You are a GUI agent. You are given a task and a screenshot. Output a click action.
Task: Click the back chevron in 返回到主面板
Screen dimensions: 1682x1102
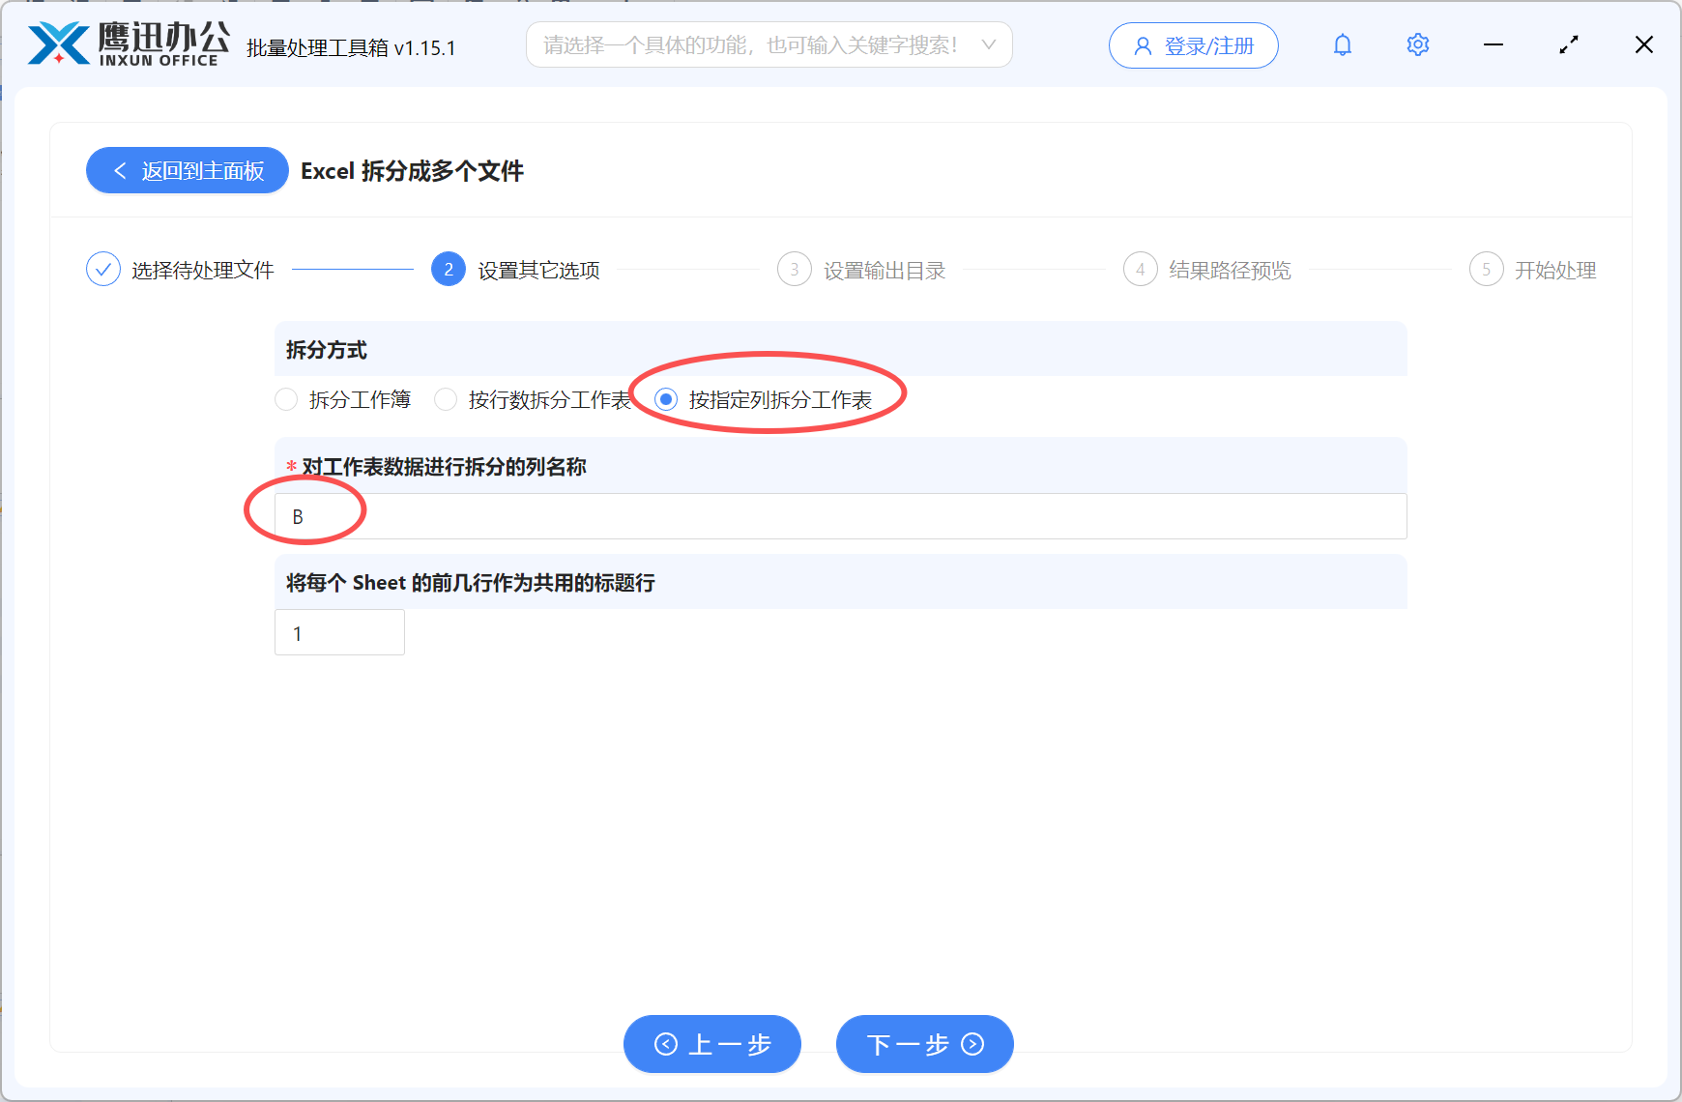(x=120, y=170)
